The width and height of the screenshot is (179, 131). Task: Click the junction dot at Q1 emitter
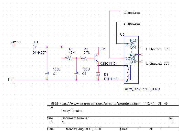coord(98,65)
